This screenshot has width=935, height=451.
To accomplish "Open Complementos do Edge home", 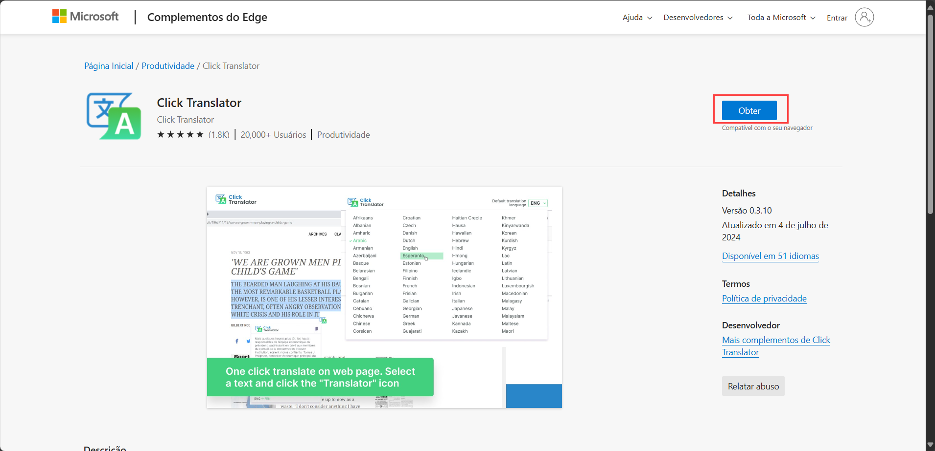I will tap(207, 17).
